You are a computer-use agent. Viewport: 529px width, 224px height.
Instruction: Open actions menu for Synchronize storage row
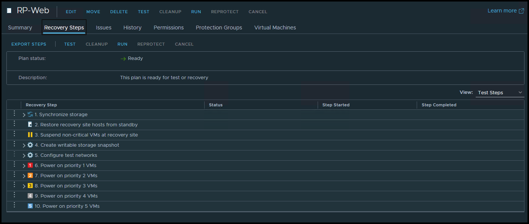pos(14,114)
